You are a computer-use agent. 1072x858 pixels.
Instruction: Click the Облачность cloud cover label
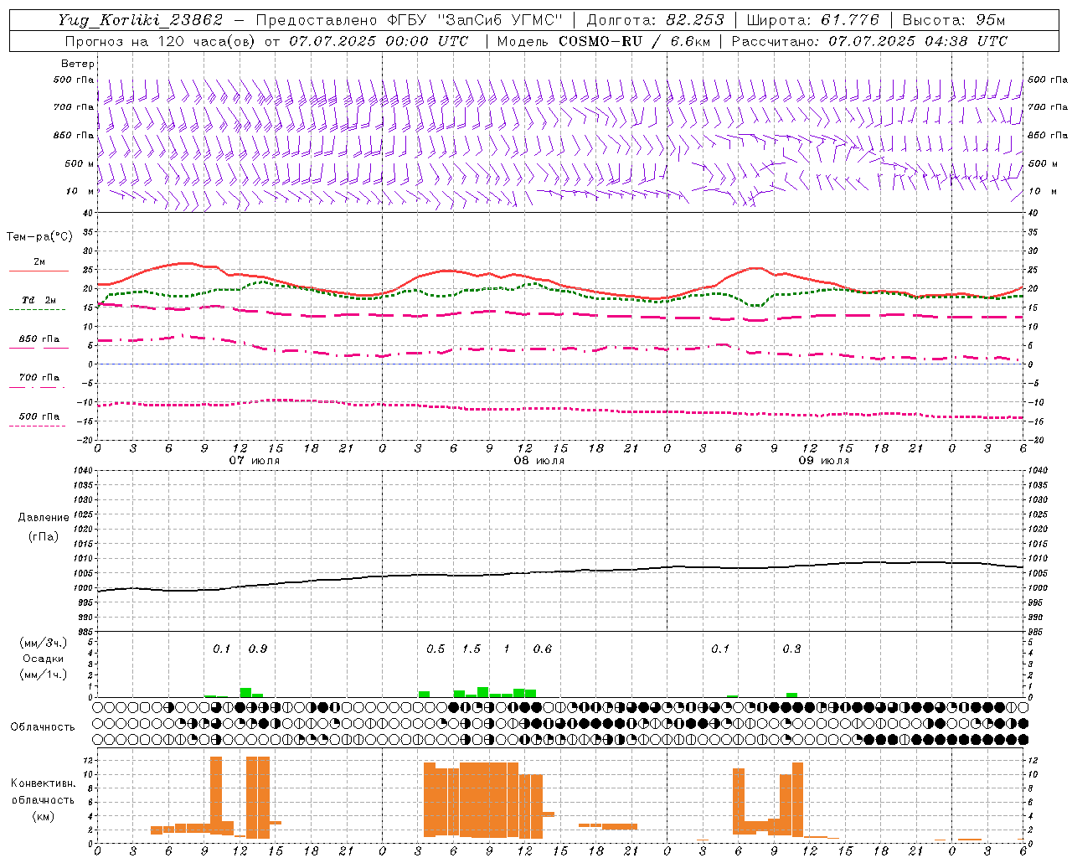coord(43,726)
